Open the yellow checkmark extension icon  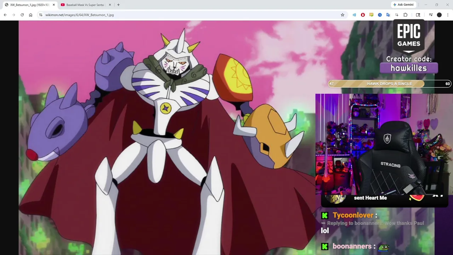click(x=371, y=15)
